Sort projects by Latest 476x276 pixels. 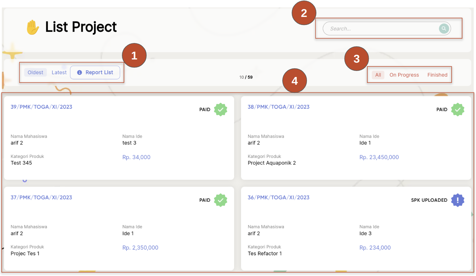point(59,73)
